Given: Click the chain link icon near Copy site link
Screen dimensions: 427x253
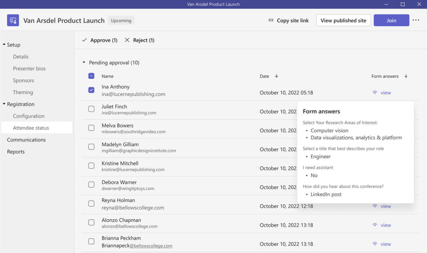Looking at the screenshot, I should click(271, 20).
